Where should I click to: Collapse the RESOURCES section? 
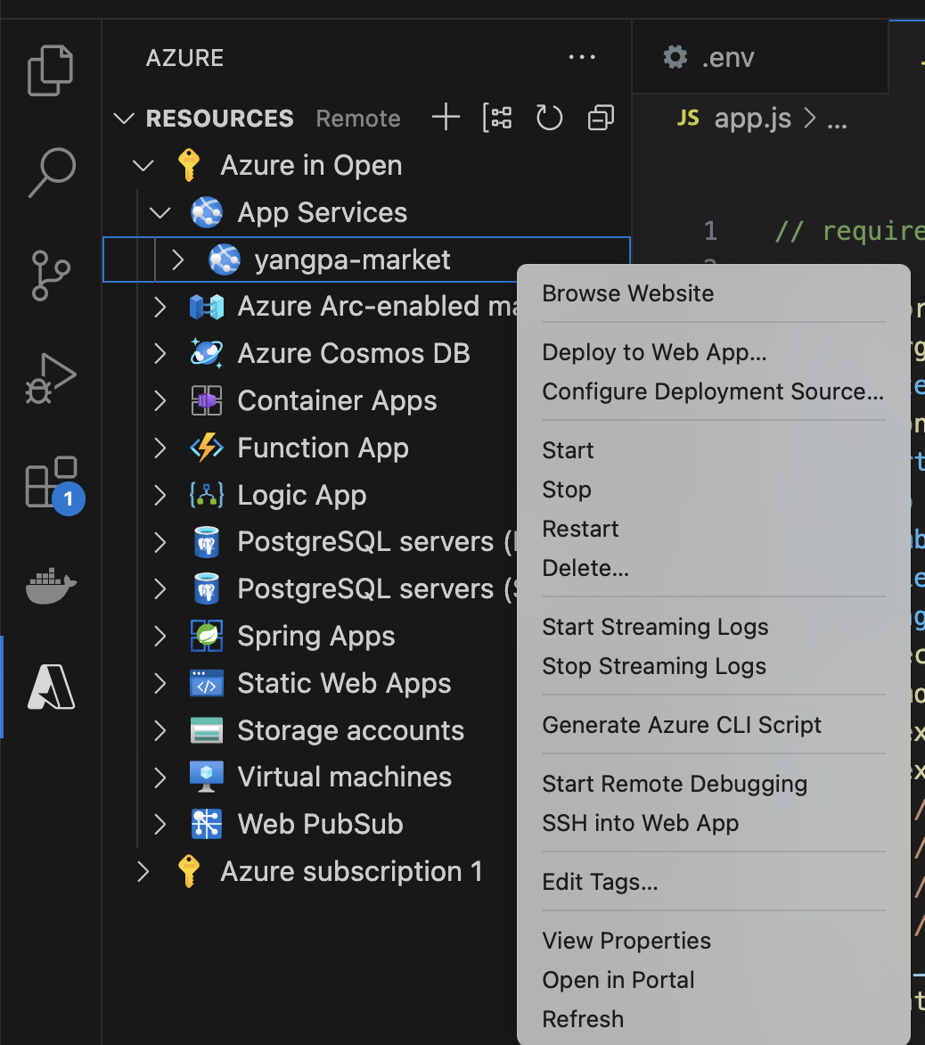[125, 119]
